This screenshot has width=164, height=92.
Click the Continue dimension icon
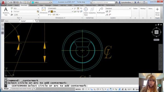coord(57,15)
